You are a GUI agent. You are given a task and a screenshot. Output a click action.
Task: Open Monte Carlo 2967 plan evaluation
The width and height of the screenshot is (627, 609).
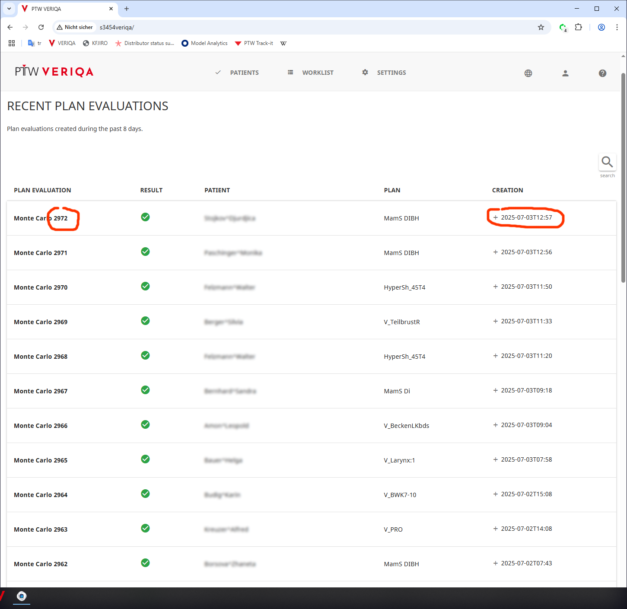[41, 391]
